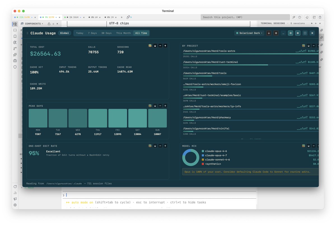336x225 pixels.
Task: Toggle the lock icon in the Components header
Action: click(49, 24)
